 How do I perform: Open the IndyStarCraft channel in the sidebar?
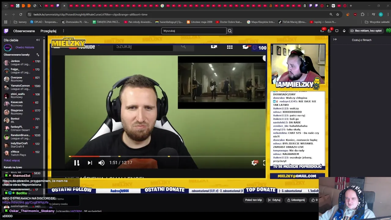22,145
